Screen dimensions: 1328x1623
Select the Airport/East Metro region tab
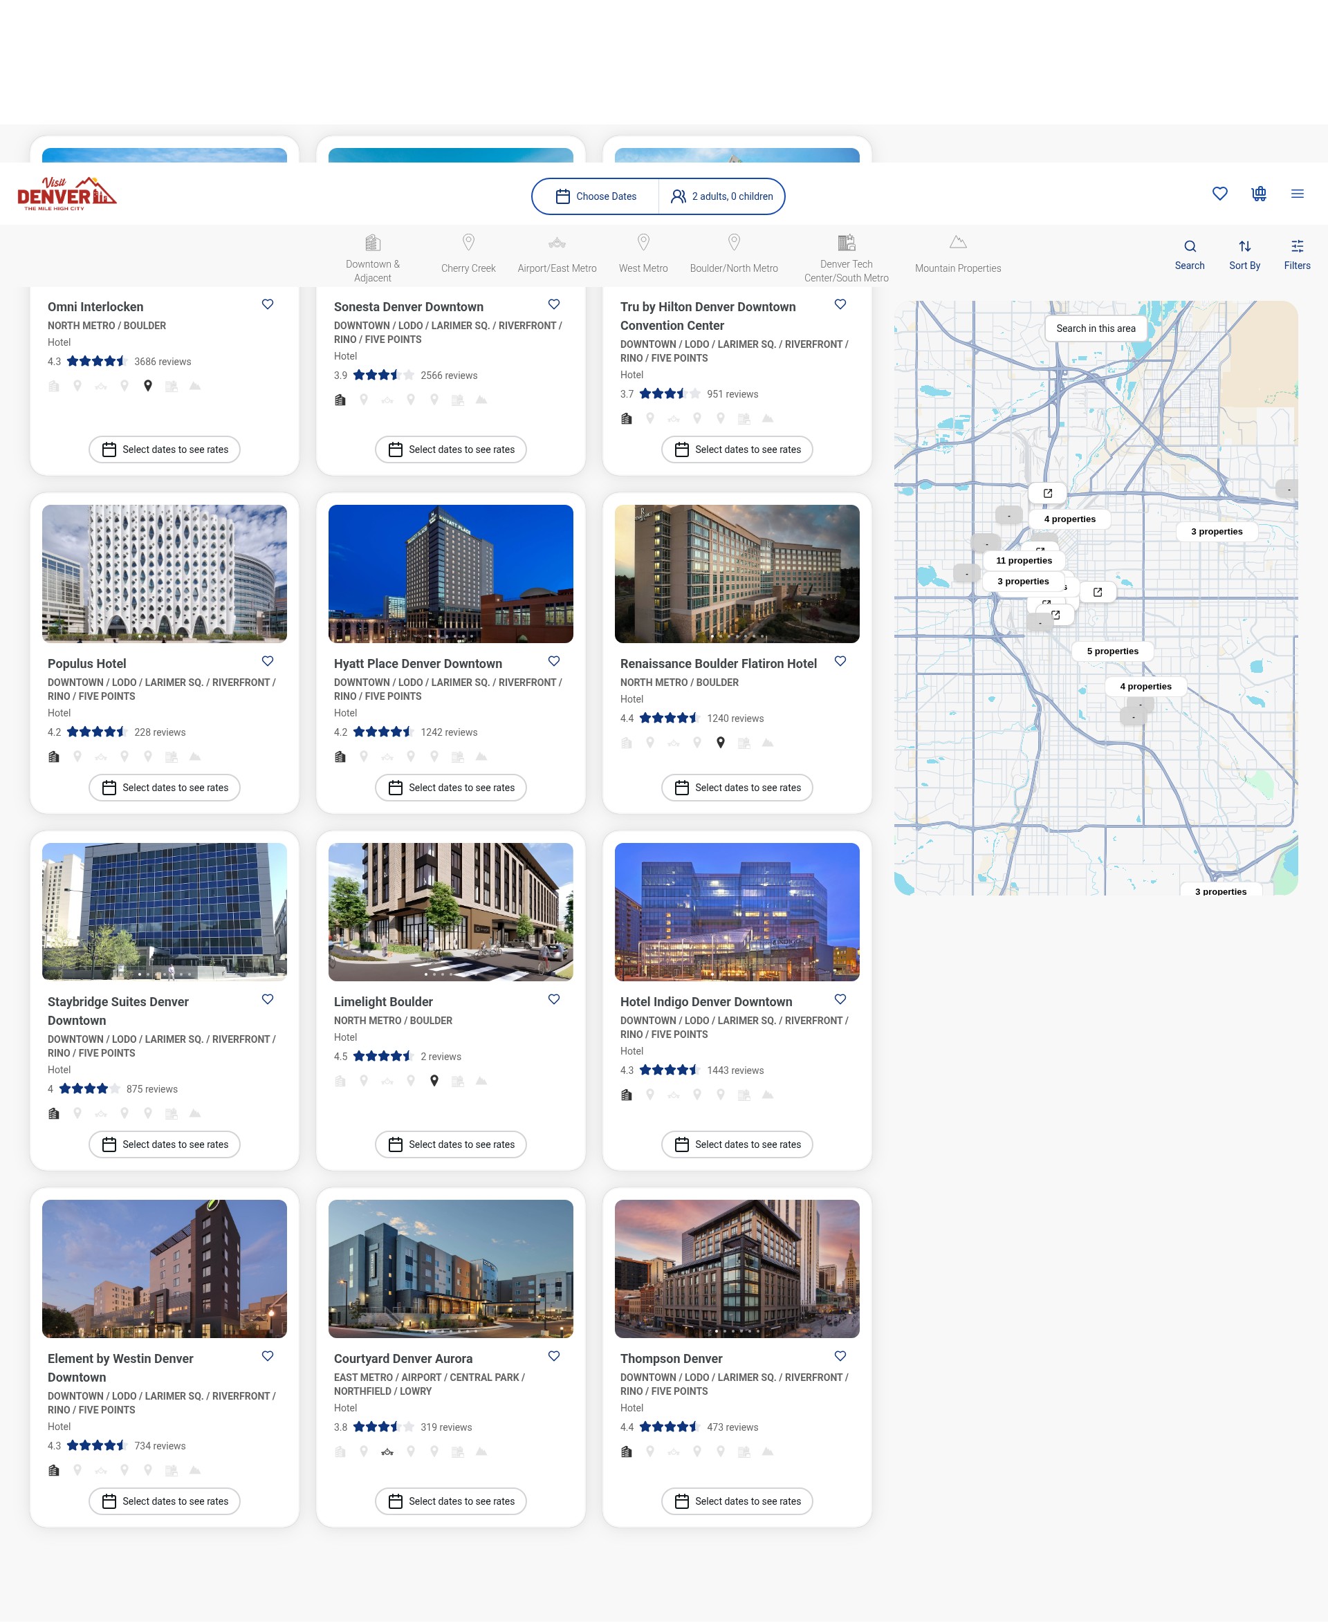point(557,254)
